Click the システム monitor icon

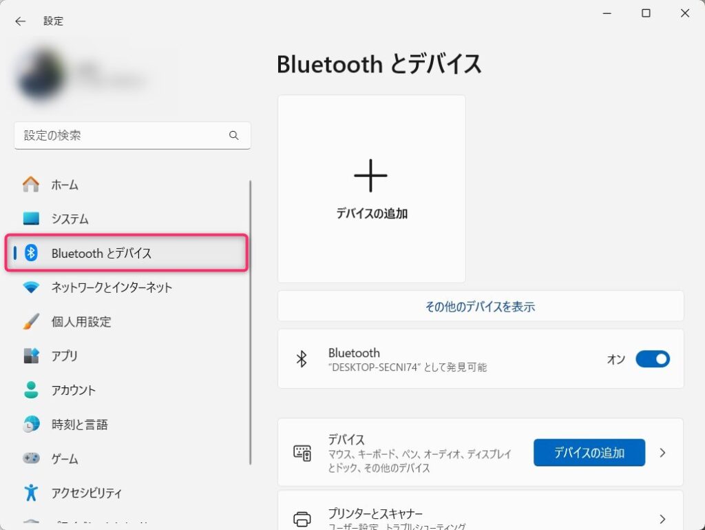[x=31, y=219]
